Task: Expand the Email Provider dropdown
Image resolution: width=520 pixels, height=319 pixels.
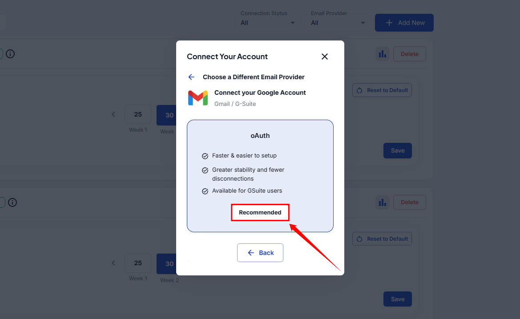Action: [x=339, y=23]
